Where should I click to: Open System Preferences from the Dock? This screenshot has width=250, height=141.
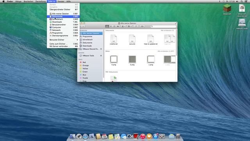(162, 136)
